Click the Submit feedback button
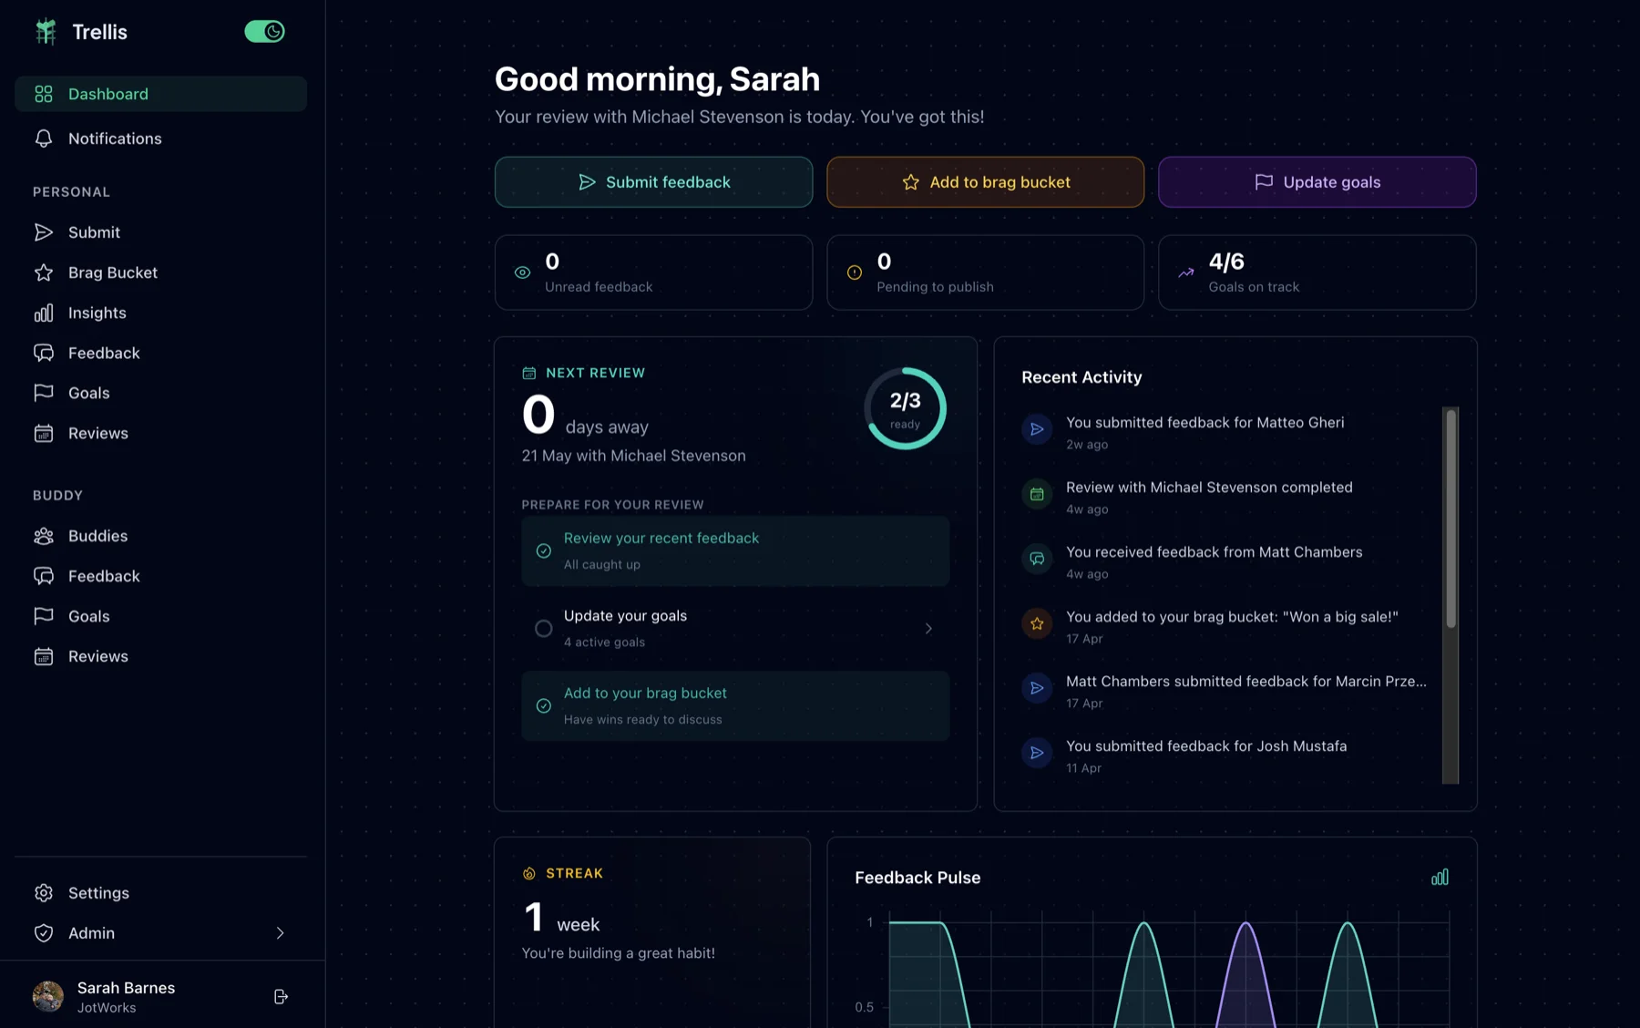 [653, 182]
